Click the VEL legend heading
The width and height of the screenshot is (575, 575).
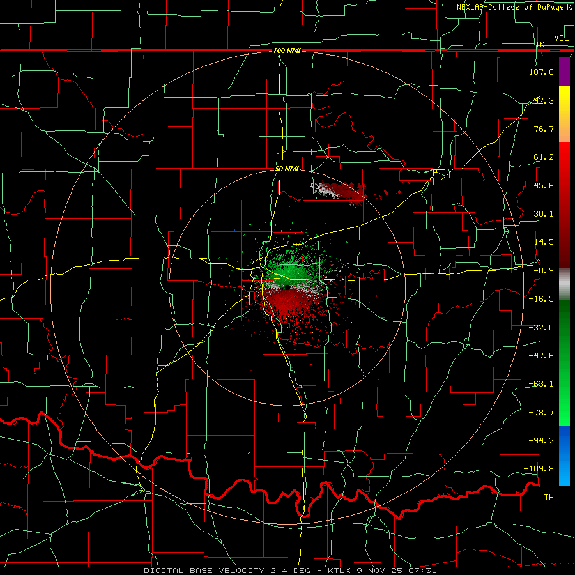click(x=561, y=38)
